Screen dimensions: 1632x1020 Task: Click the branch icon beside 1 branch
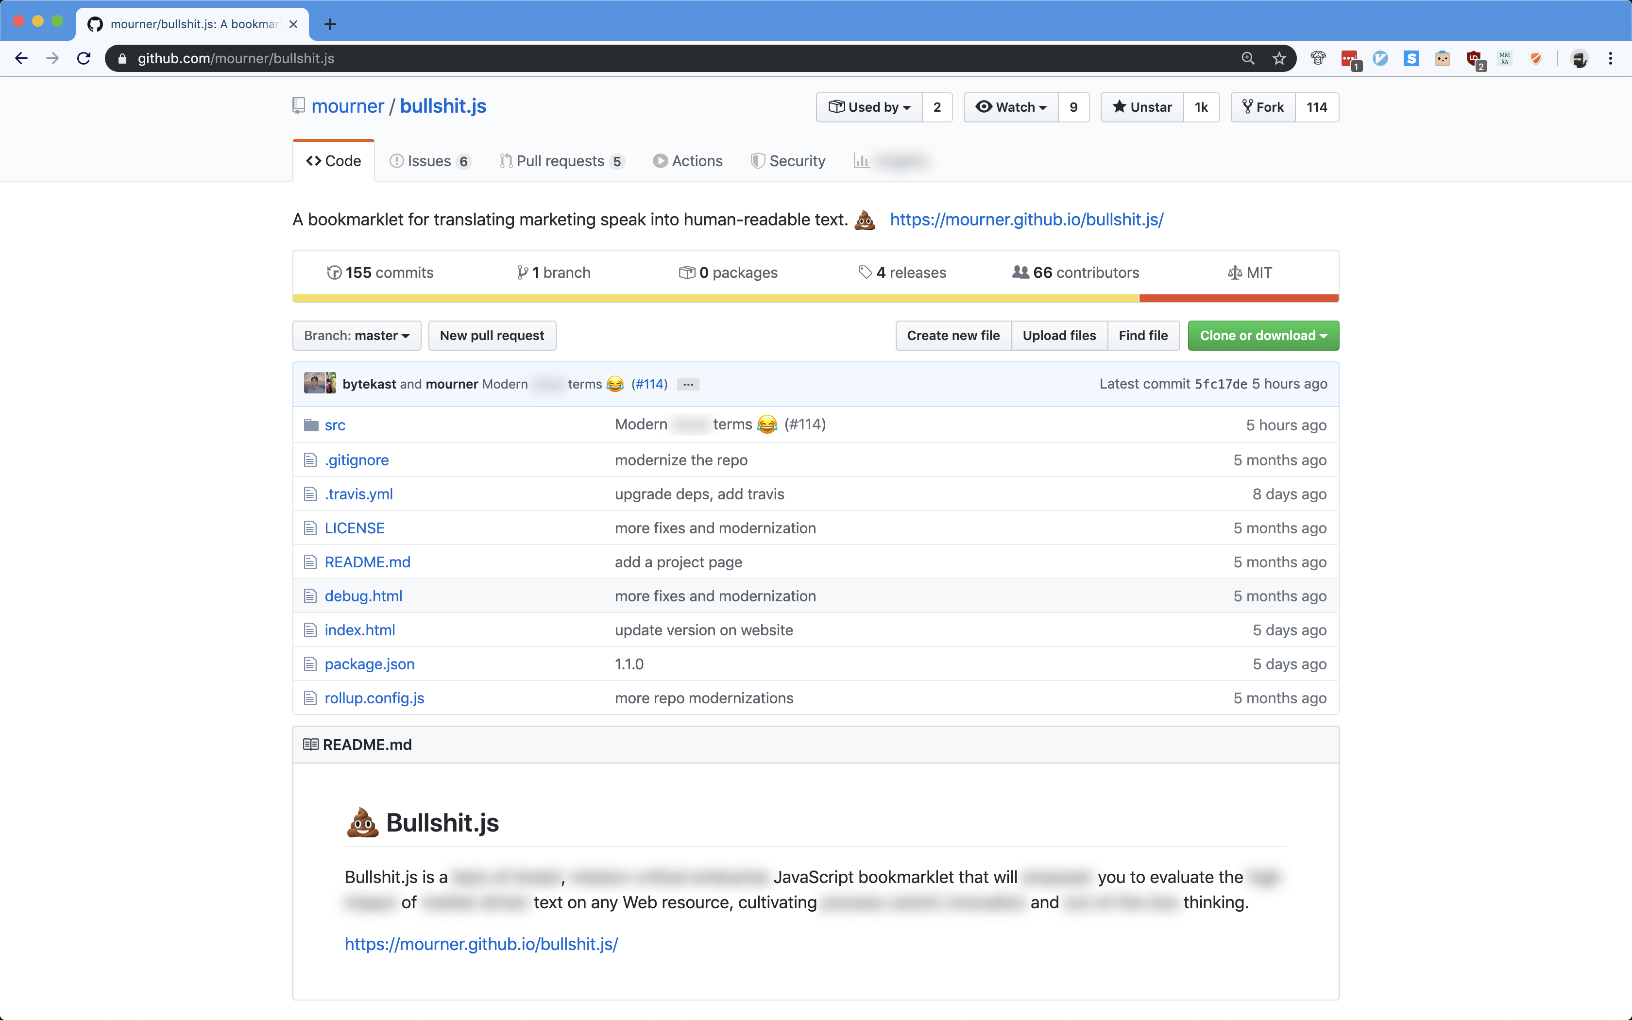pos(523,272)
